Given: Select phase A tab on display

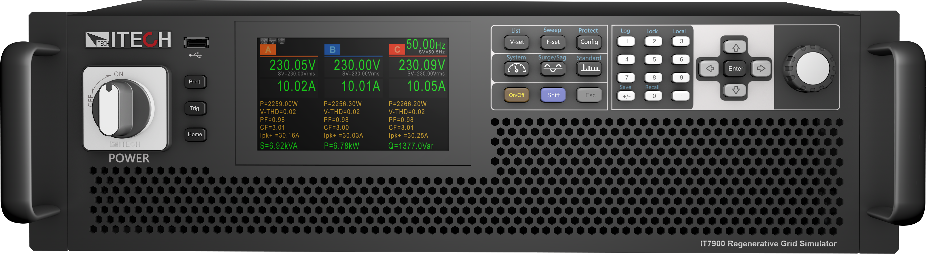Looking at the screenshot, I should pyautogui.click(x=268, y=50).
